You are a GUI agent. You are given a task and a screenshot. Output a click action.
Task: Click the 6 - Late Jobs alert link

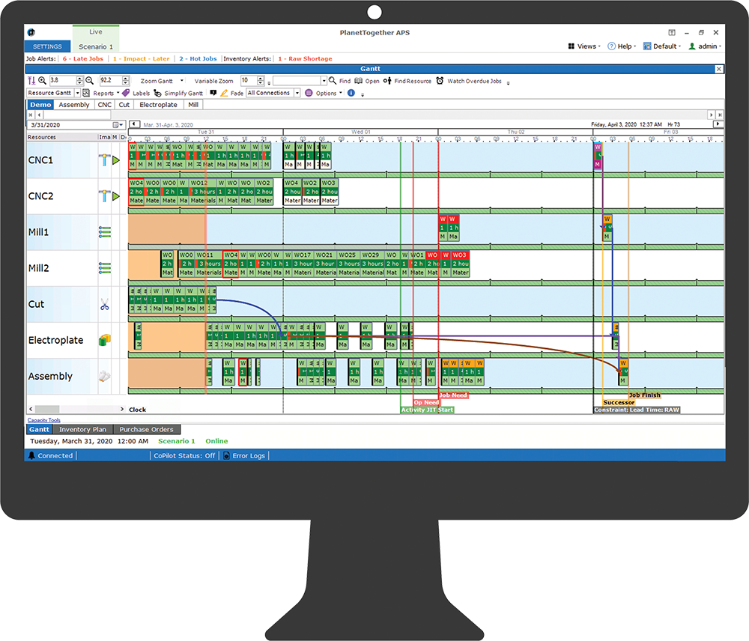(x=83, y=58)
